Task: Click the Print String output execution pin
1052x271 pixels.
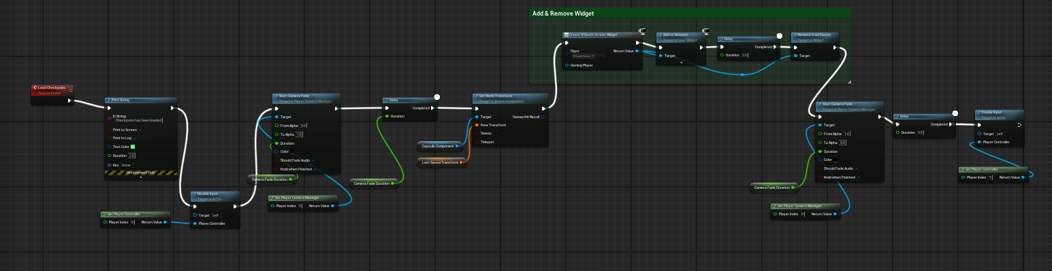Action: click(172, 107)
